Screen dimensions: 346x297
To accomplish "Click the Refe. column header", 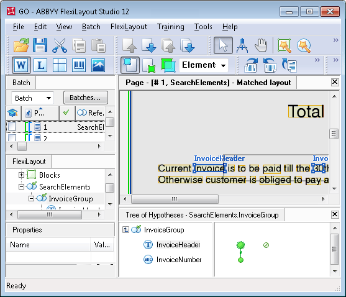I will 91,113.
